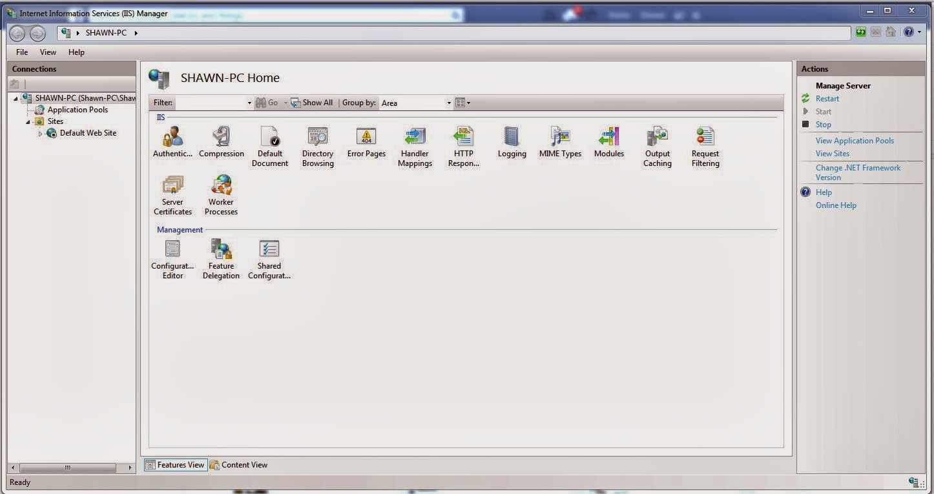Select the Handler Mappings icon
Screen dimensions: 934x494
pyautogui.click(x=415, y=147)
